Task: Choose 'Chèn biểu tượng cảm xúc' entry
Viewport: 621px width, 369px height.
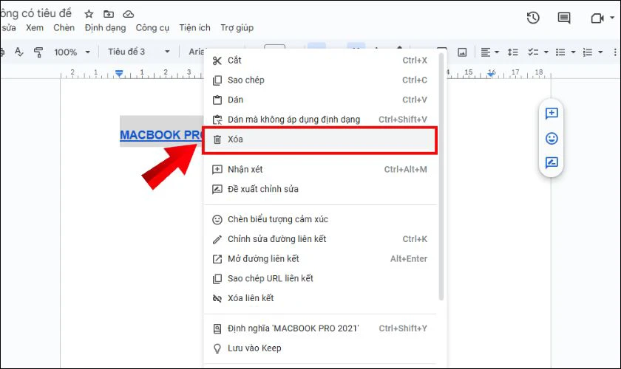Action: 319,219
